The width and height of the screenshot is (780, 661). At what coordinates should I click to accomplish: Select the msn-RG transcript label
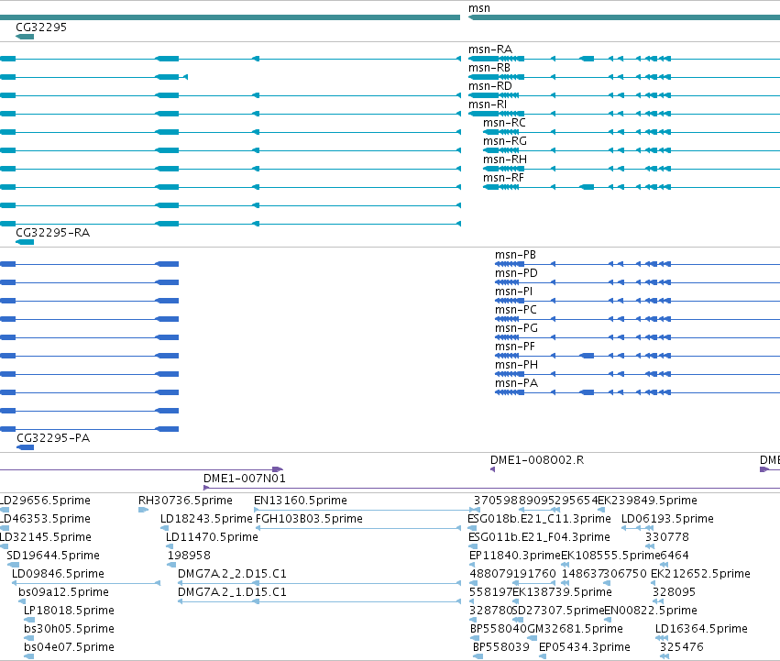coord(504,141)
